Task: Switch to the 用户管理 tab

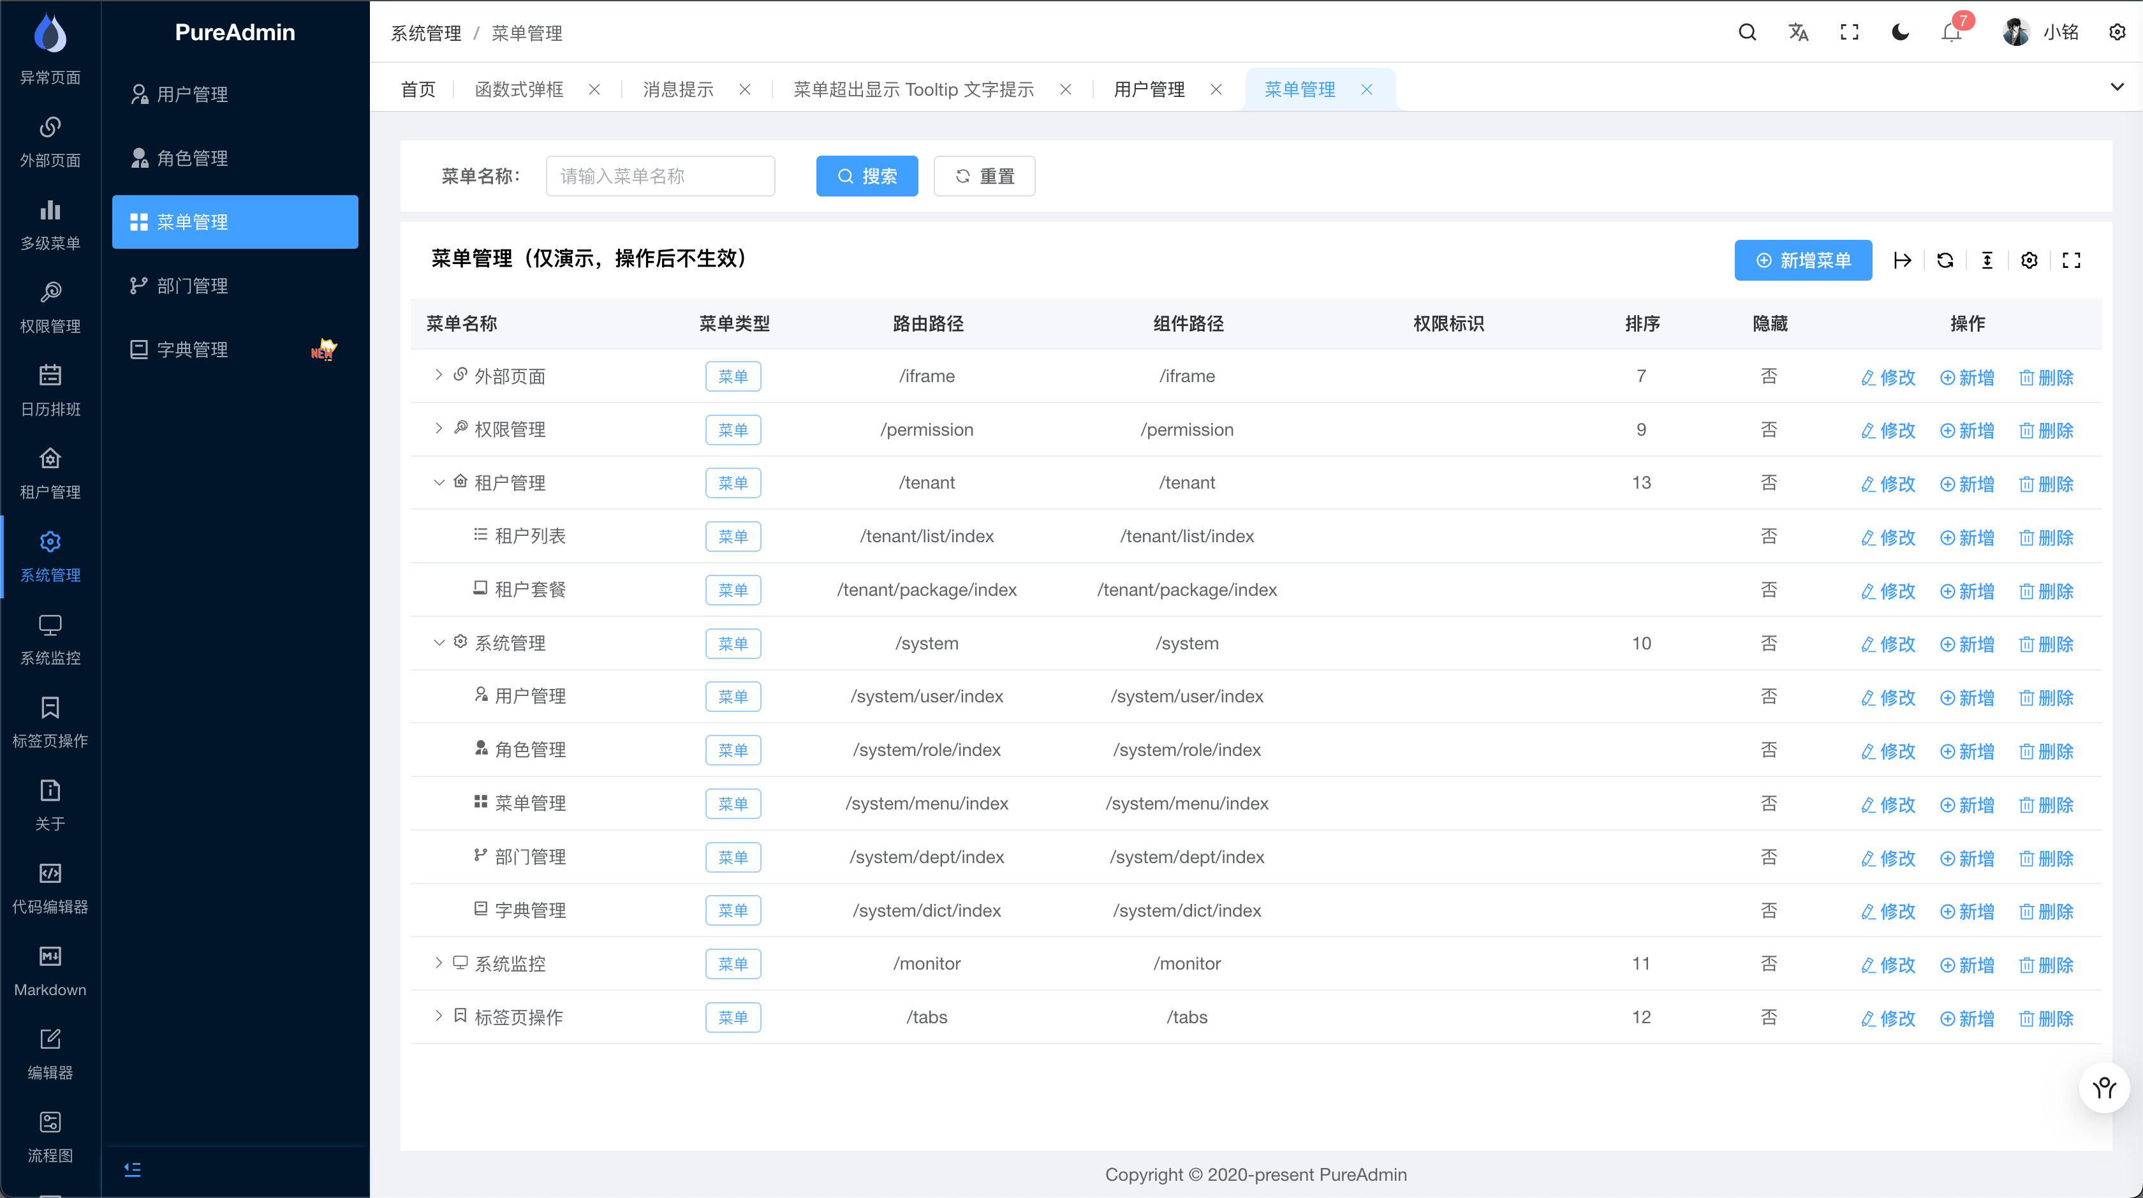Action: [x=1149, y=89]
